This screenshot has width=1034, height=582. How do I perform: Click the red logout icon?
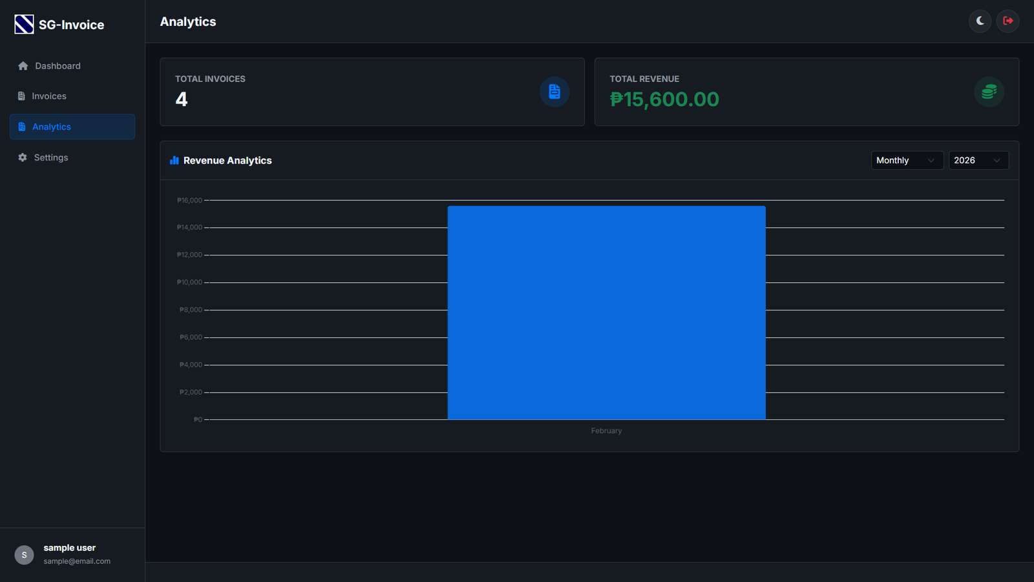tap(1008, 21)
